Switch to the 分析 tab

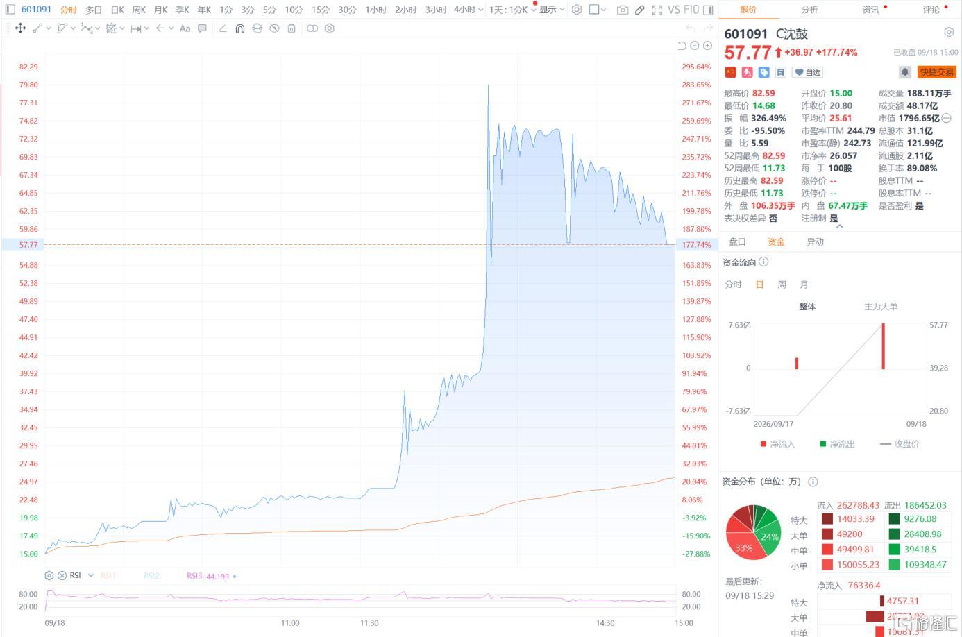[x=809, y=10]
